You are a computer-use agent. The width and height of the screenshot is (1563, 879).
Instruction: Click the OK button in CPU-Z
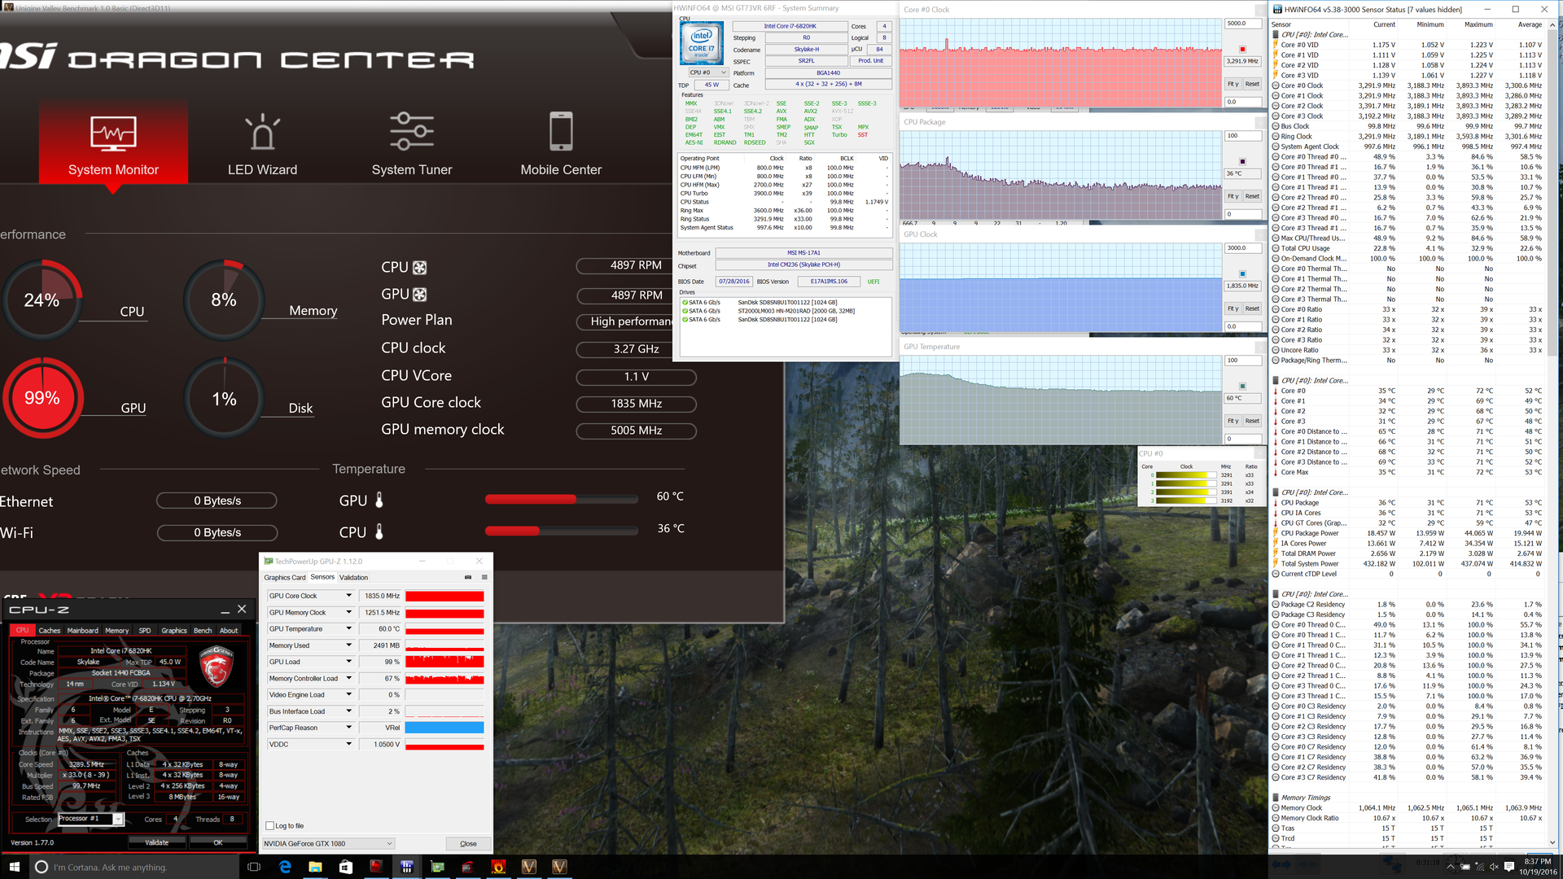click(218, 842)
